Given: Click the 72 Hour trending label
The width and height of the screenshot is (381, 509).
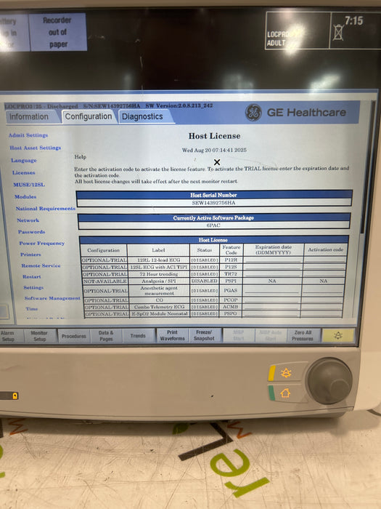Looking at the screenshot, I should coord(159,274).
